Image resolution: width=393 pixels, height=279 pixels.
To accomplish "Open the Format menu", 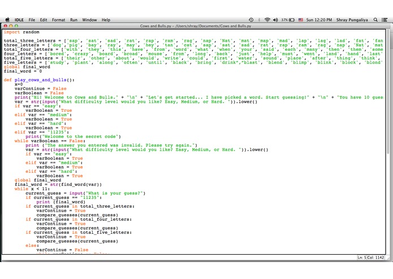I will (58, 20).
